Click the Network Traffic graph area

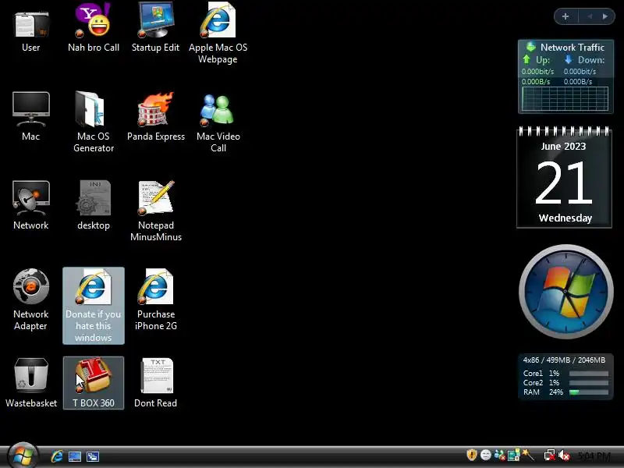coord(565,99)
